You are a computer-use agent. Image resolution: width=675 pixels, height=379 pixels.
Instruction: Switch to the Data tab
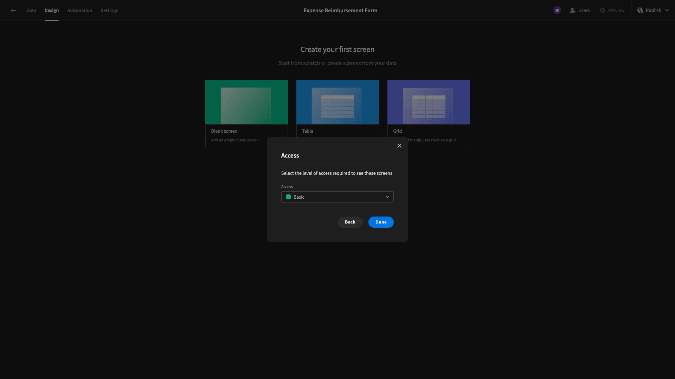31,11
